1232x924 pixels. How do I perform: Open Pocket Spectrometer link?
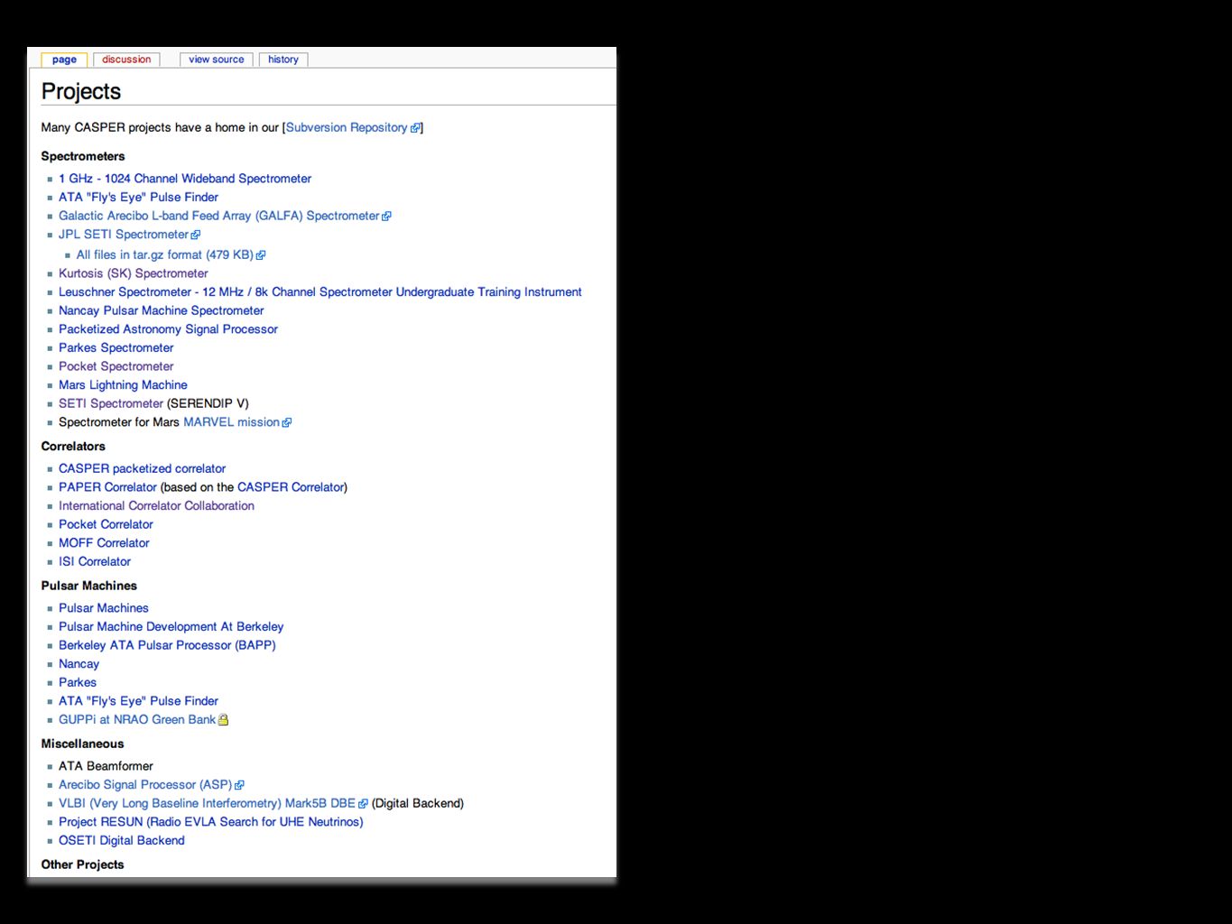[x=116, y=366]
